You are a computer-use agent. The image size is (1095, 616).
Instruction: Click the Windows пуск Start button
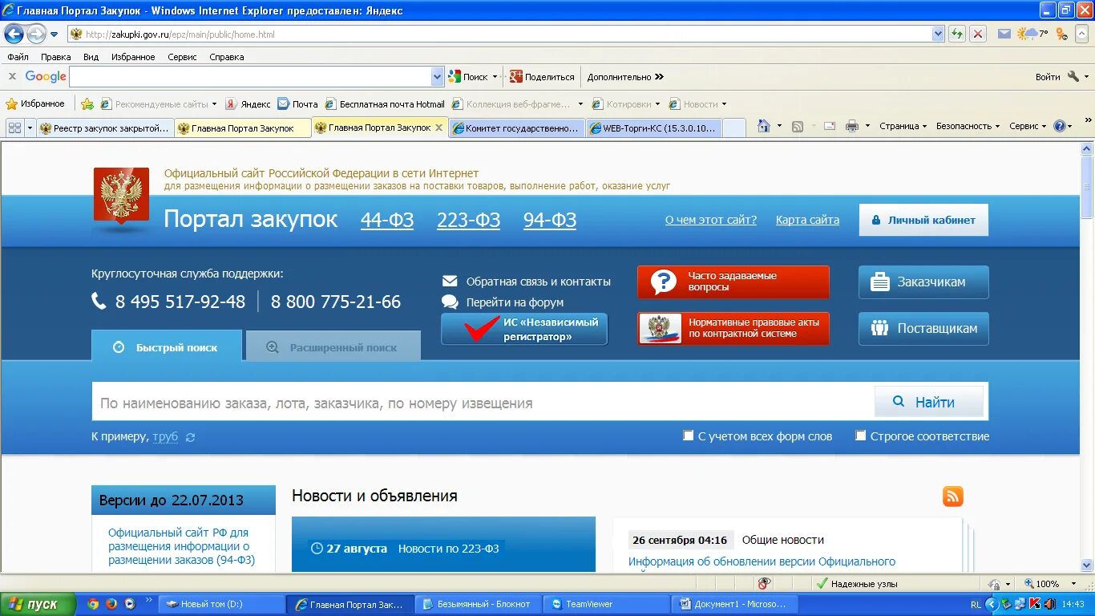(38, 604)
